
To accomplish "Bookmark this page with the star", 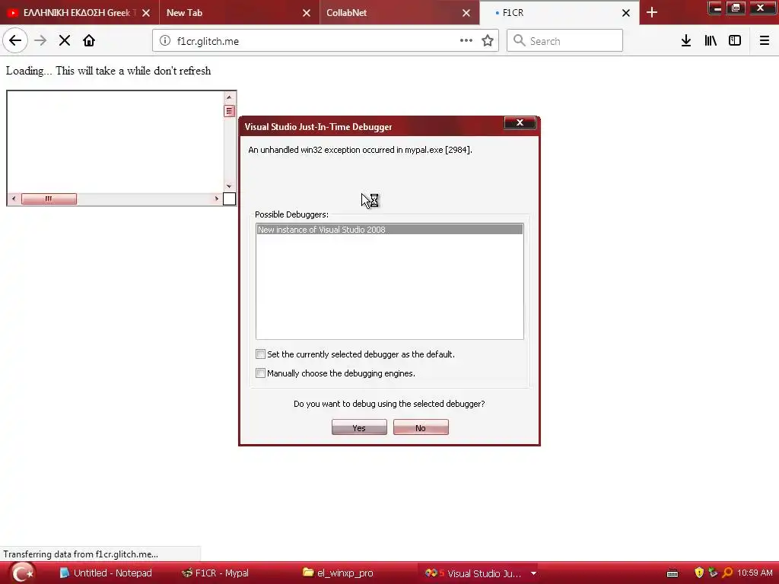I will click(x=488, y=41).
